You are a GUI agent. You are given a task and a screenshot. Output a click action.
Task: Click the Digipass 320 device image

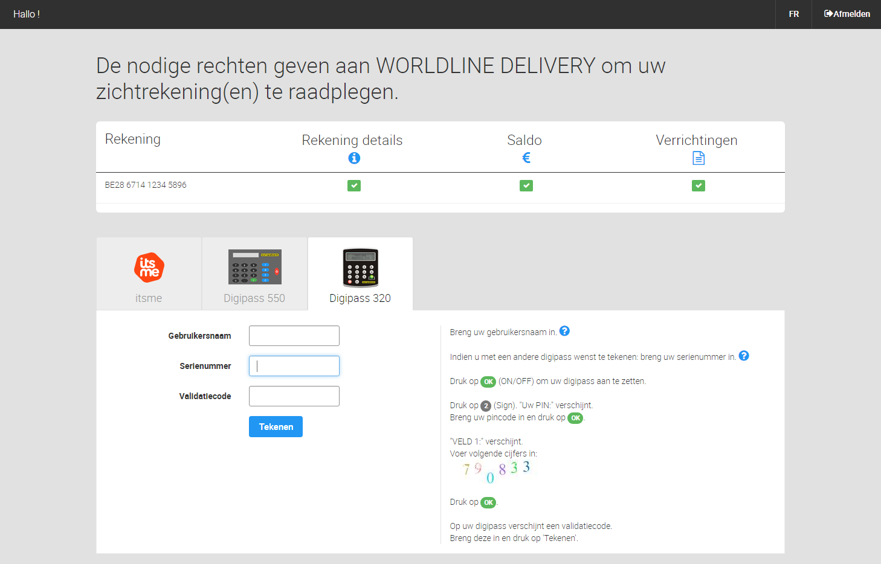point(360,268)
